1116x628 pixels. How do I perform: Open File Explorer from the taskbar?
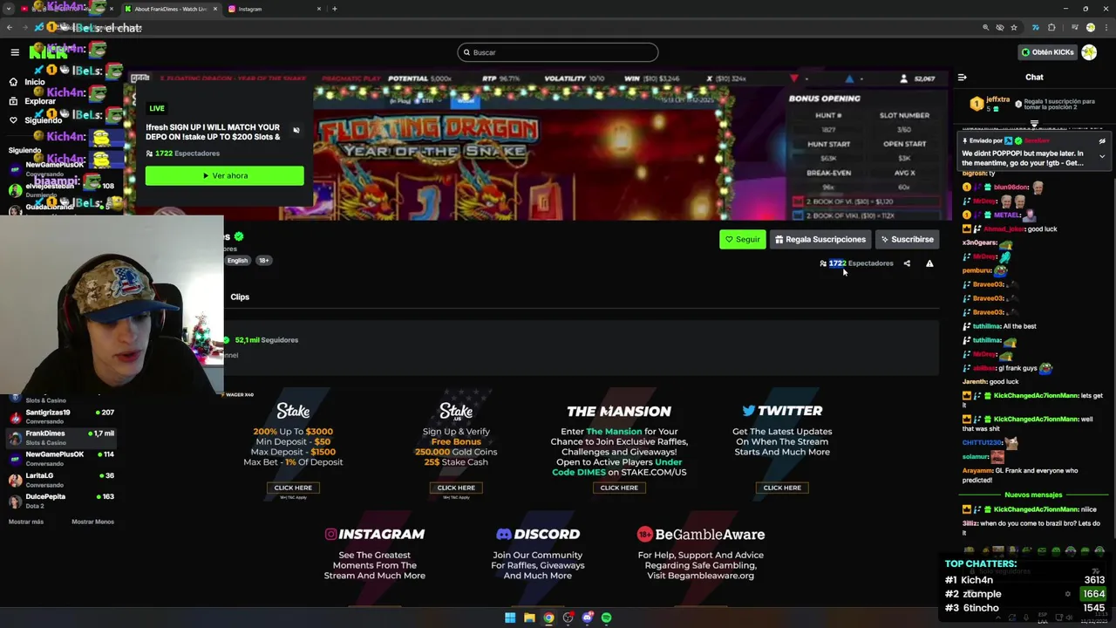click(x=529, y=618)
